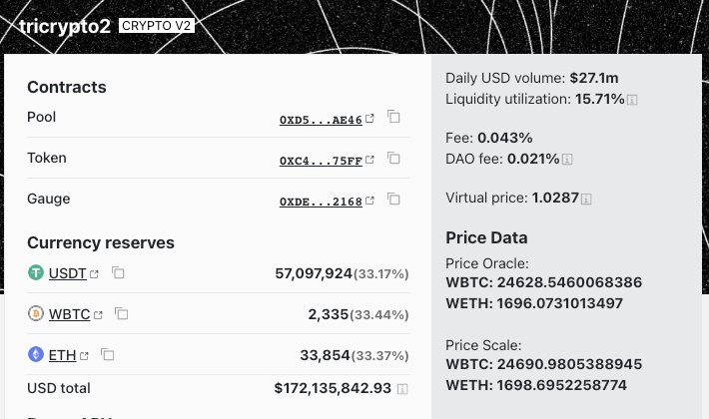The height and width of the screenshot is (419, 709).
Task: Copy the WBTC token address
Action: [122, 314]
